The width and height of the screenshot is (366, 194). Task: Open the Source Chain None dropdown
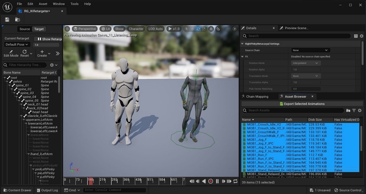pyautogui.click(x=310, y=50)
